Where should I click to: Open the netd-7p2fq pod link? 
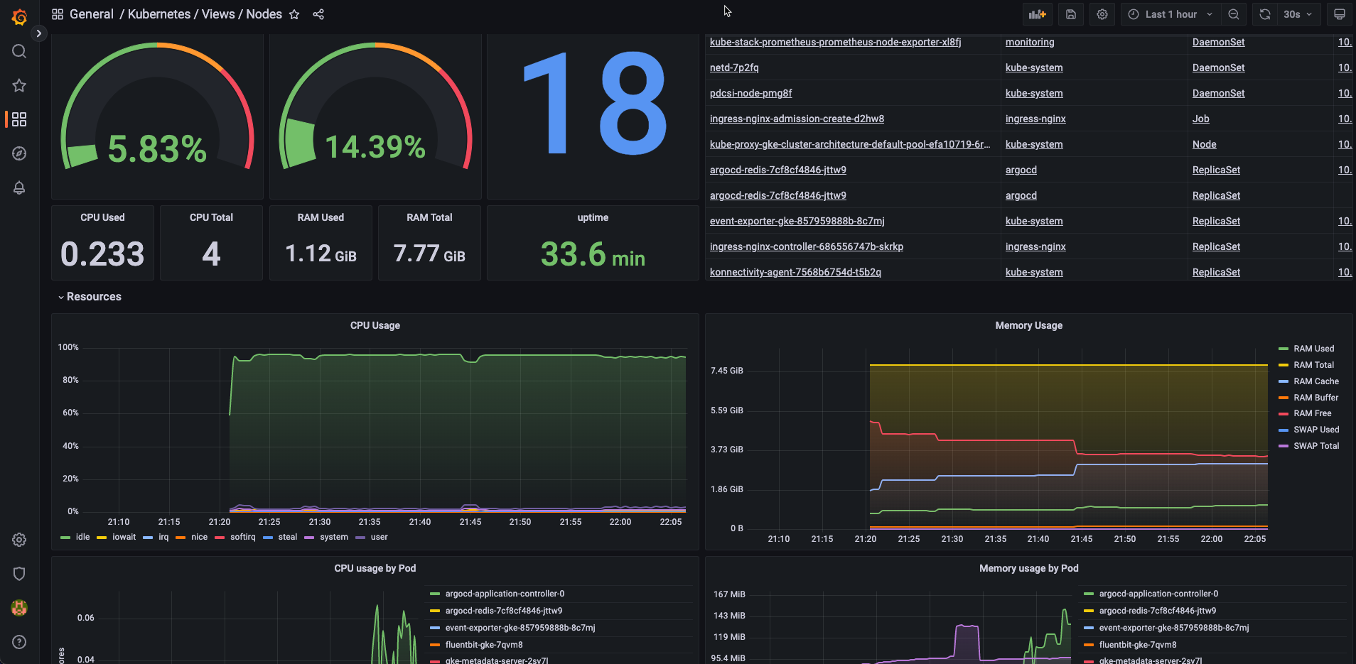734,67
